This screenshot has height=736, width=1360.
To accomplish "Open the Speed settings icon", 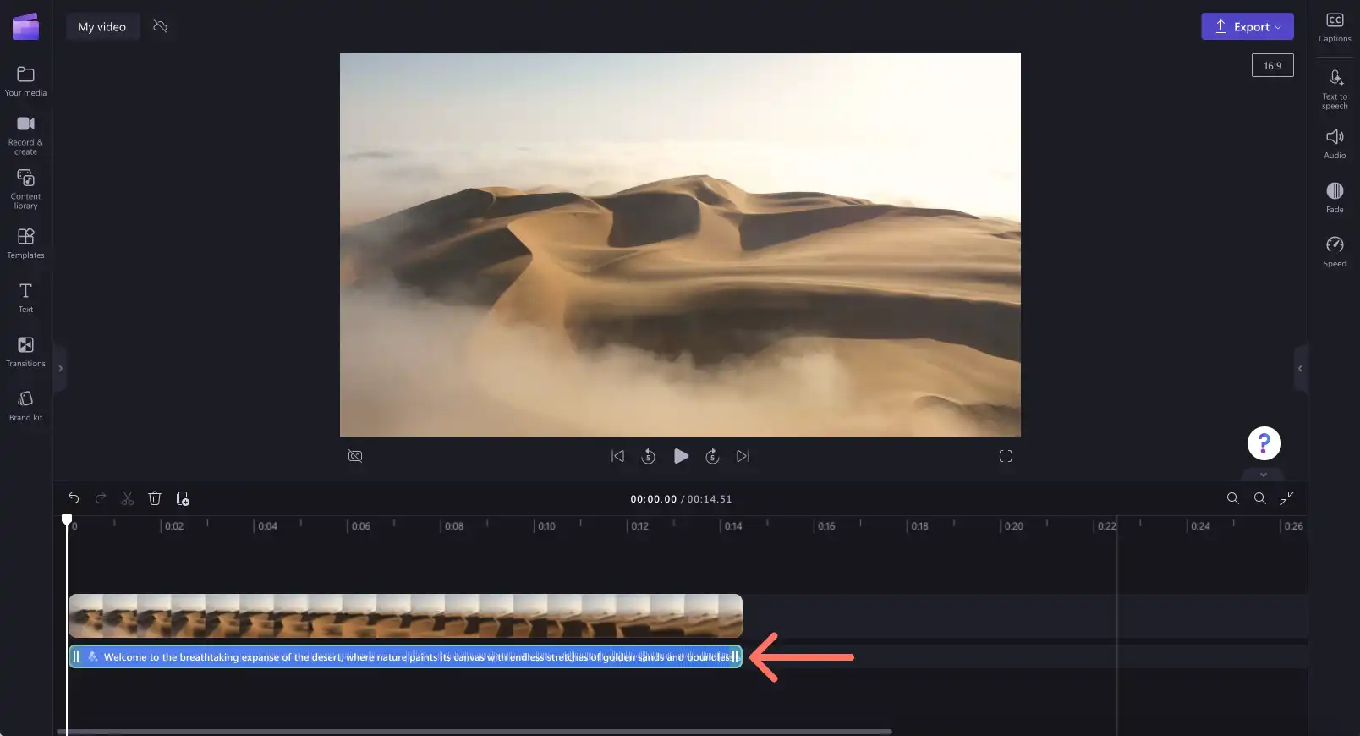I will (x=1335, y=251).
